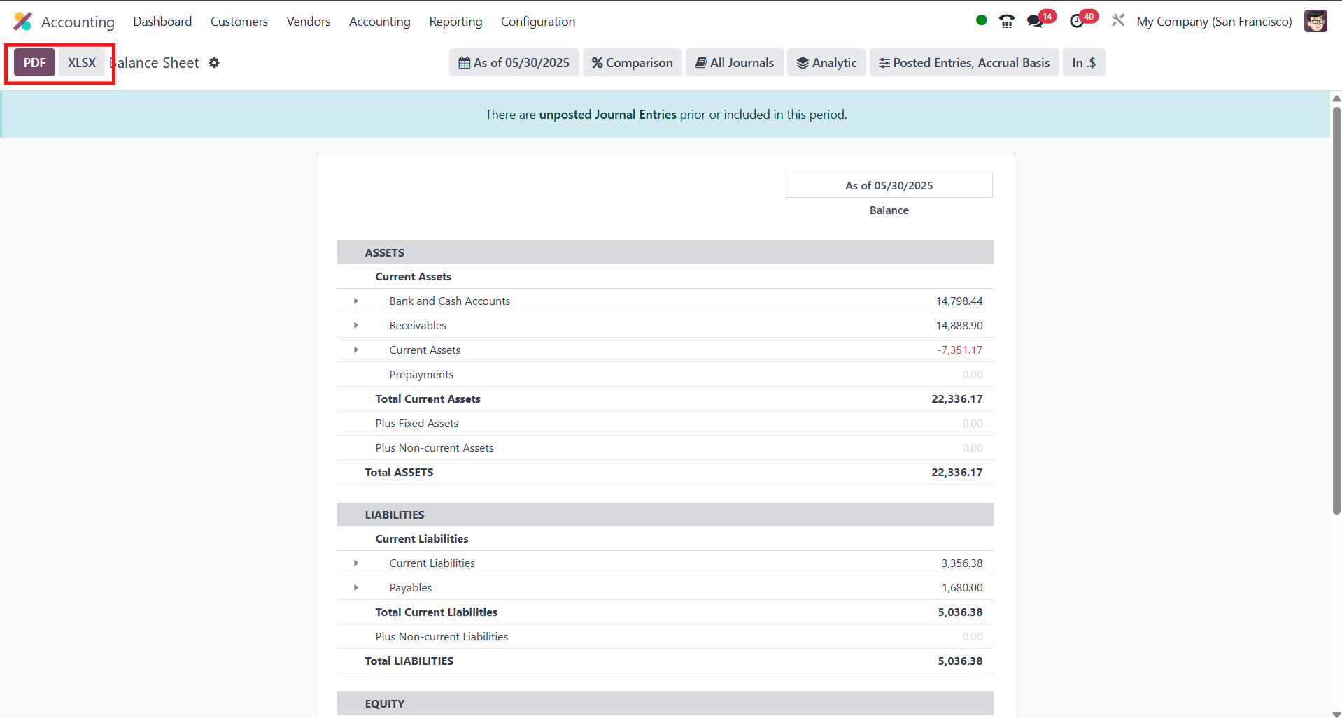Open the Activities clock icon
The image size is (1342, 718).
click(1078, 21)
